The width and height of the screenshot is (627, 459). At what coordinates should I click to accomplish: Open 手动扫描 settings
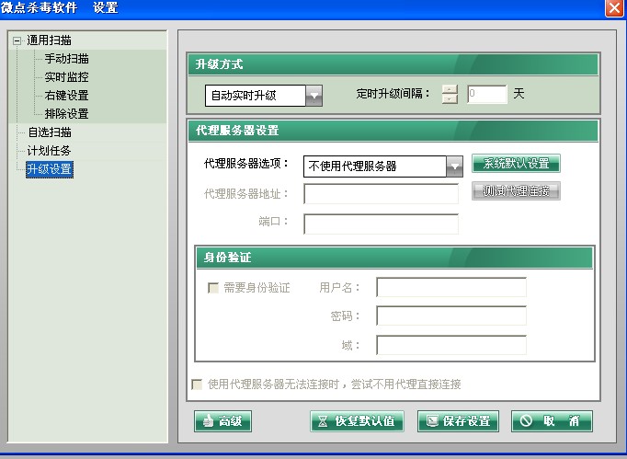tap(66, 59)
